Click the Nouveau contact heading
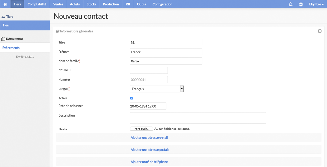This screenshot has width=327, height=167. (81, 16)
